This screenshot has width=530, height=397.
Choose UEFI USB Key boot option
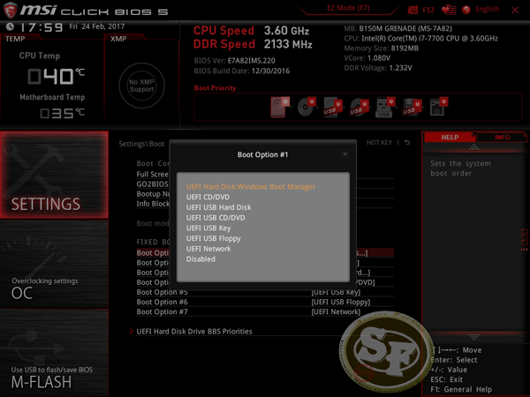pyautogui.click(x=208, y=228)
